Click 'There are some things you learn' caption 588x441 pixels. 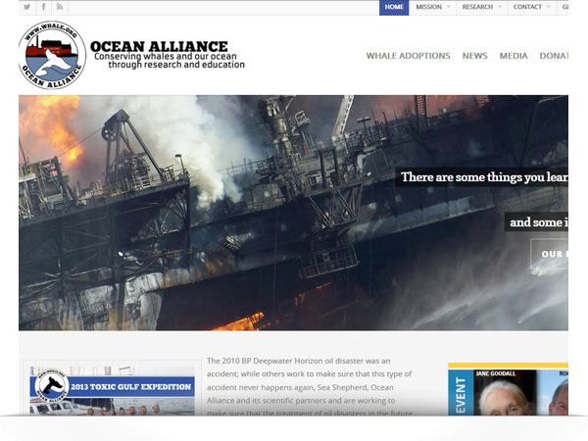click(484, 177)
